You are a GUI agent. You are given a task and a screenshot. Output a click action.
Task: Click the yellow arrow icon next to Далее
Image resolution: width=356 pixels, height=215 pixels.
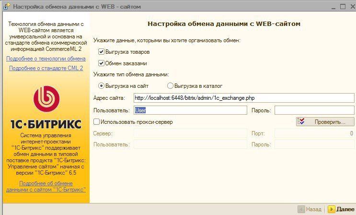point(332,209)
